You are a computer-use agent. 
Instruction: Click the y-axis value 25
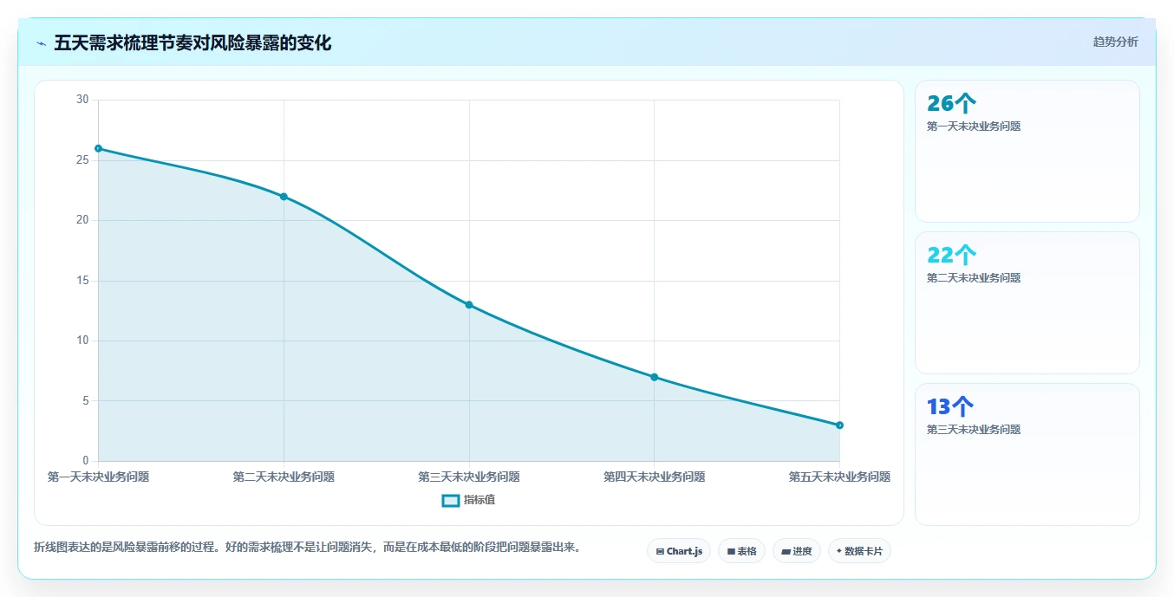click(82, 160)
